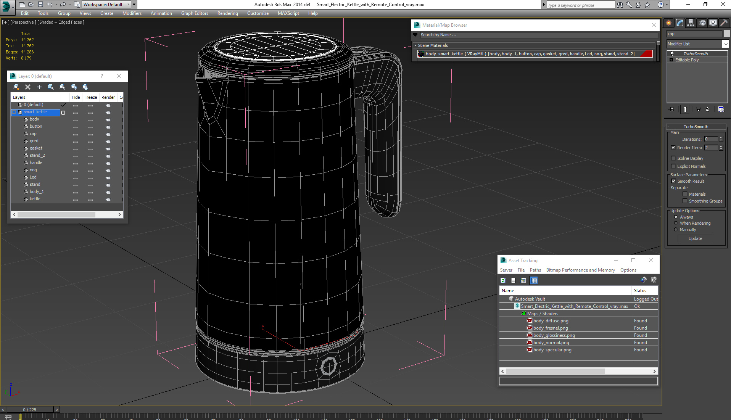Enable the Isoline Display checkbox

673,158
